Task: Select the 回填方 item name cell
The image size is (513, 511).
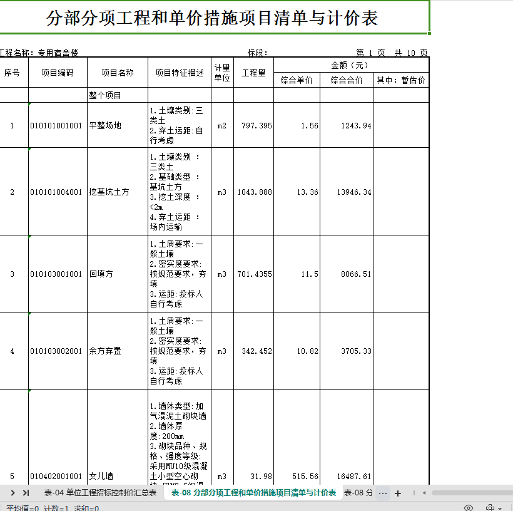Action: [118, 274]
